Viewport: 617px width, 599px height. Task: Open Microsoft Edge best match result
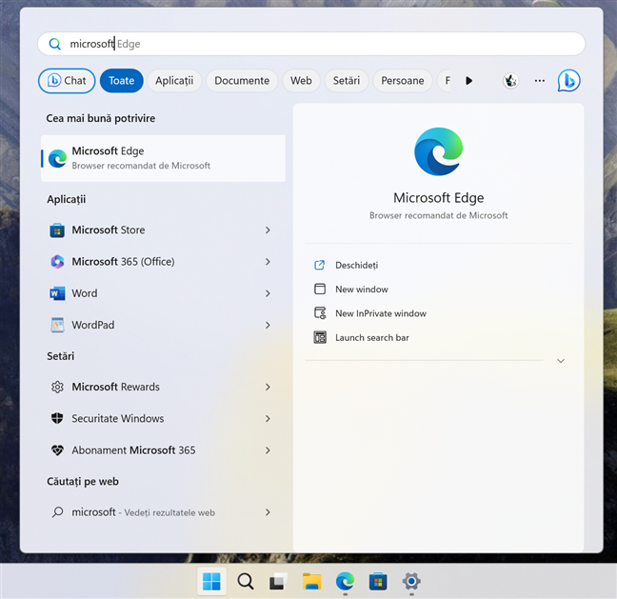click(x=163, y=158)
